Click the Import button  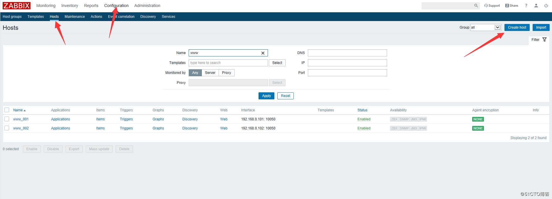(x=541, y=27)
